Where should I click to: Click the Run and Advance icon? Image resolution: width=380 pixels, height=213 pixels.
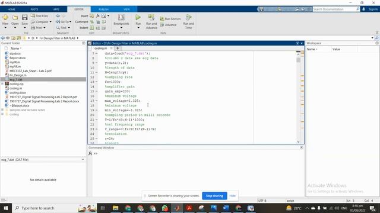(151, 17)
